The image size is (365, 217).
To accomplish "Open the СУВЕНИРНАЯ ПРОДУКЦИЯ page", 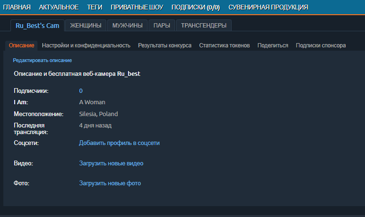I will [x=268, y=7].
